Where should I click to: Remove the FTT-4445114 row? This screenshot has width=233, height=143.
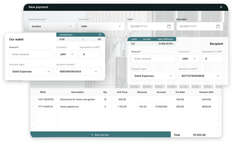pos(218,106)
